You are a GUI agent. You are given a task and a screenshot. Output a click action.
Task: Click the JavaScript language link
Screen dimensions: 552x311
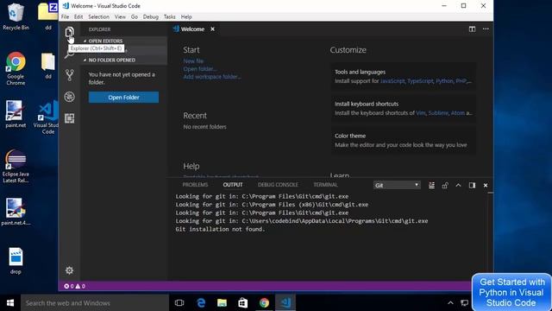392,81
